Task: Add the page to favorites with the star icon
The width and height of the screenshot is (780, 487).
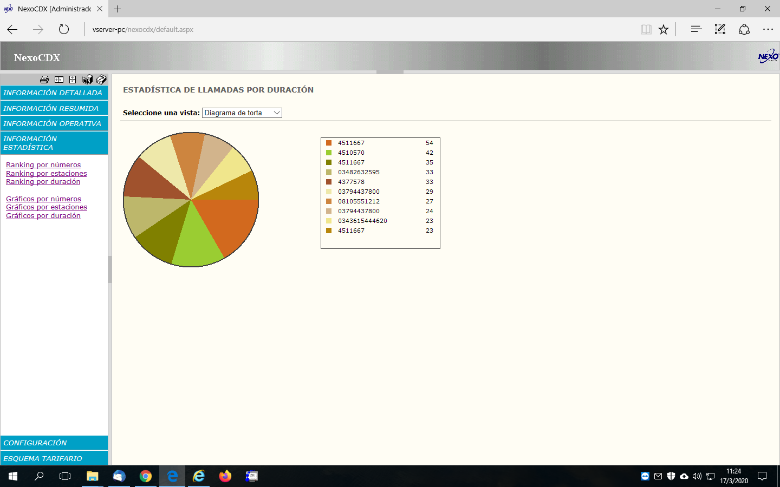Action: click(664, 29)
